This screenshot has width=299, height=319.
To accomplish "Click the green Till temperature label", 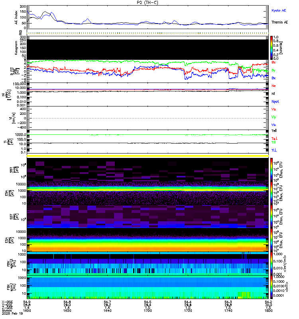I will [x=273, y=142].
